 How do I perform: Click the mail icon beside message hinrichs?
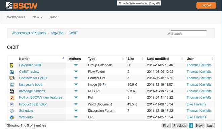click(x=12, y=91)
